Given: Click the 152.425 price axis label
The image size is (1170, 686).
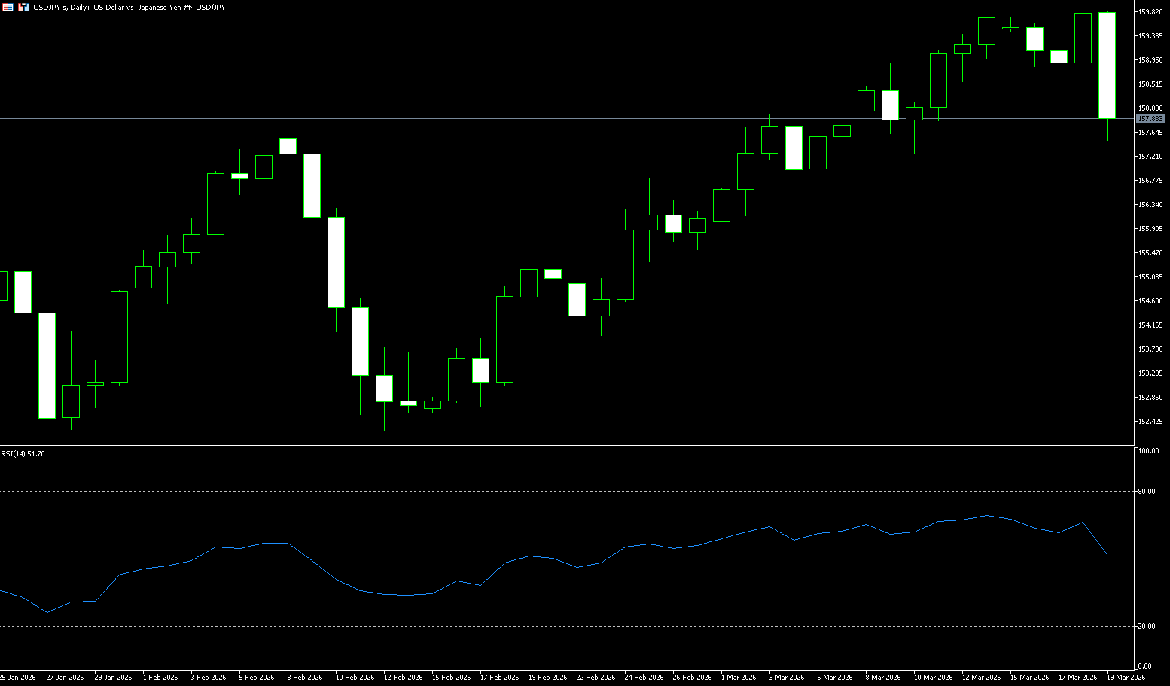Looking at the screenshot, I should (x=1150, y=422).
